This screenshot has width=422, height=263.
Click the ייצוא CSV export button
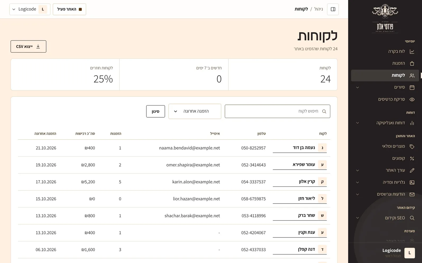(x=28, y=46)
